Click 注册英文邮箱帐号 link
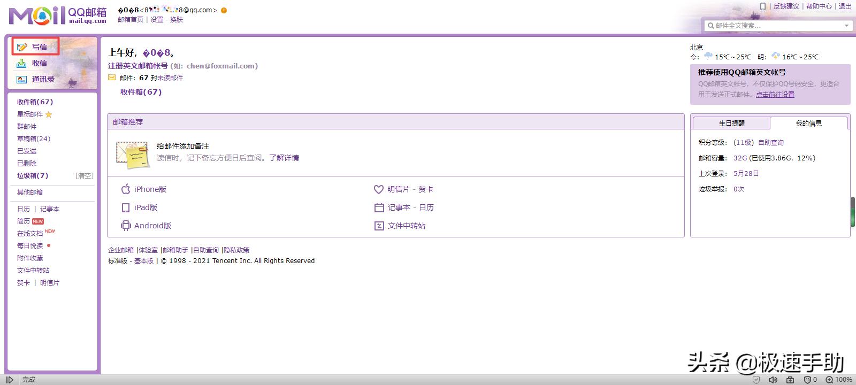This screenshot has height=385, width=856. point(138,66)
